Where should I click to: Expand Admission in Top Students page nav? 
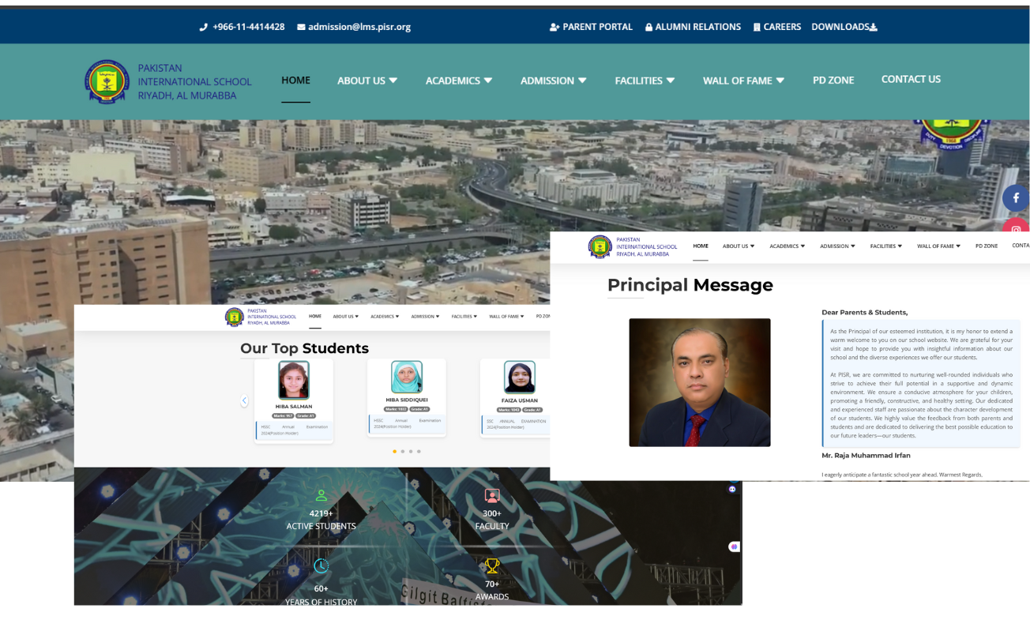click(425, 317)
